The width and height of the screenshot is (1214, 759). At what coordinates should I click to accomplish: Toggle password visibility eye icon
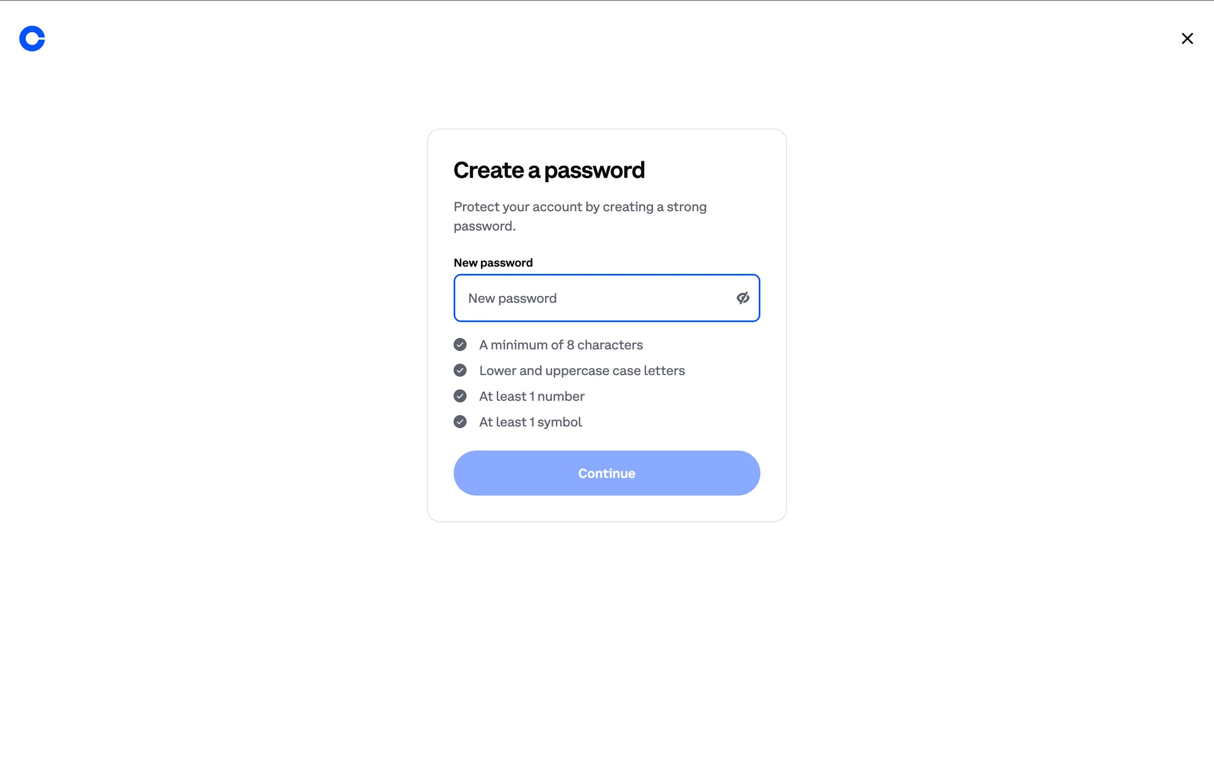click(742, 298)
